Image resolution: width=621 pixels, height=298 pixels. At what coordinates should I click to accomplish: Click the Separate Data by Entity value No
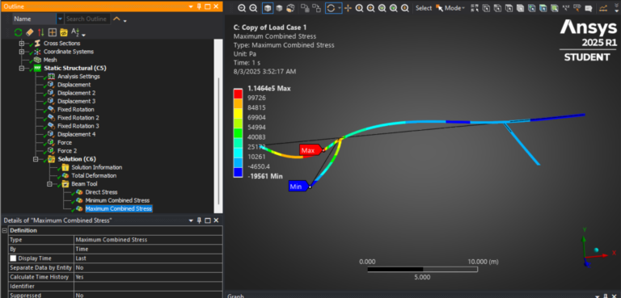click(x=148, y=267)
